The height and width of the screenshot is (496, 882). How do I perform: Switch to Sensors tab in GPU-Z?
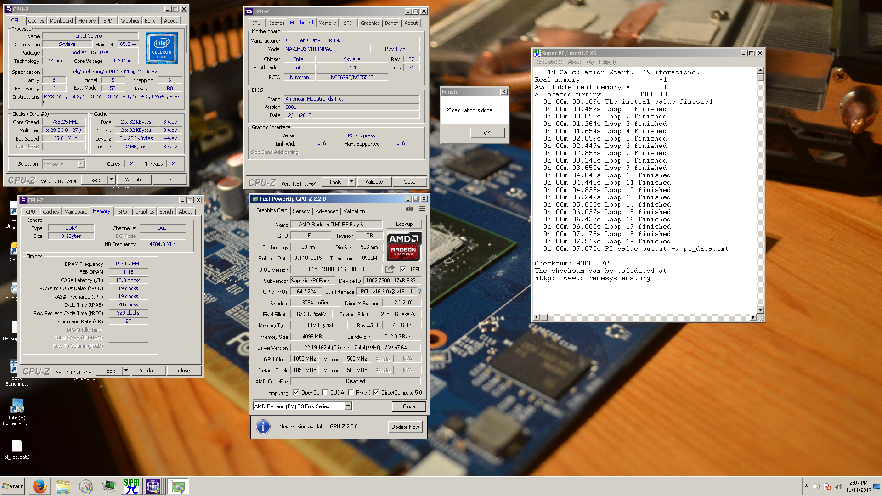coord(301,211)
